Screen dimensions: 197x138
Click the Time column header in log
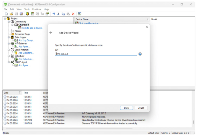coord(32,93)
